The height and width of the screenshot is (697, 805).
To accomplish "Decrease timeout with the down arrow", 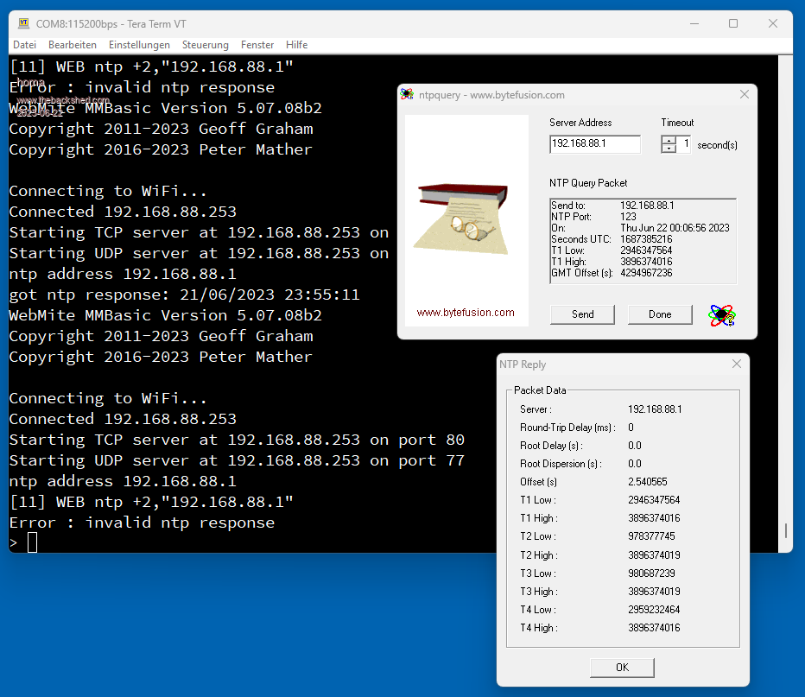I will point(668,149).
